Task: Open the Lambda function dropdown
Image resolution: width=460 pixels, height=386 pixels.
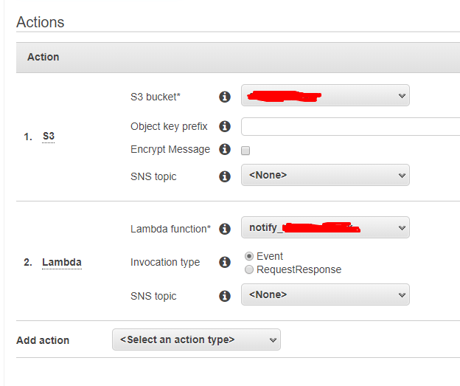Action: coord(325,227)
